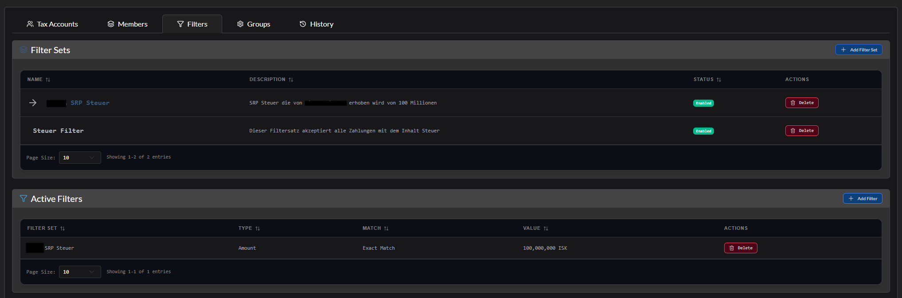902x298 pixels.
Task: Click the 'Exact Match' cell
Action: tap(379, 248)
